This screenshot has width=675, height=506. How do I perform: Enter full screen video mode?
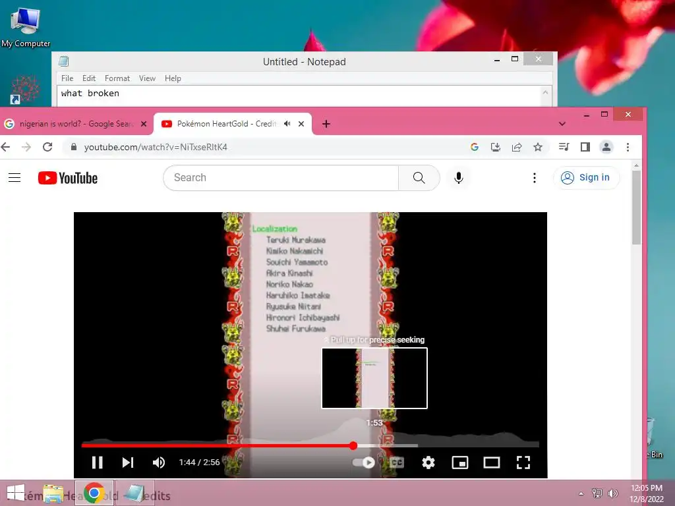[x=523, y=463]
